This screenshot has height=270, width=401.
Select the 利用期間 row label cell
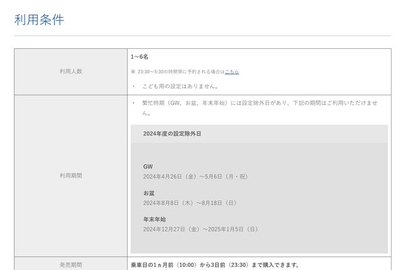click(x=71, y=175)
